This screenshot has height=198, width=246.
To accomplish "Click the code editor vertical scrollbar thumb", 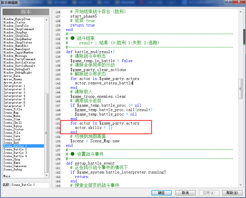I will coord(240,89).
